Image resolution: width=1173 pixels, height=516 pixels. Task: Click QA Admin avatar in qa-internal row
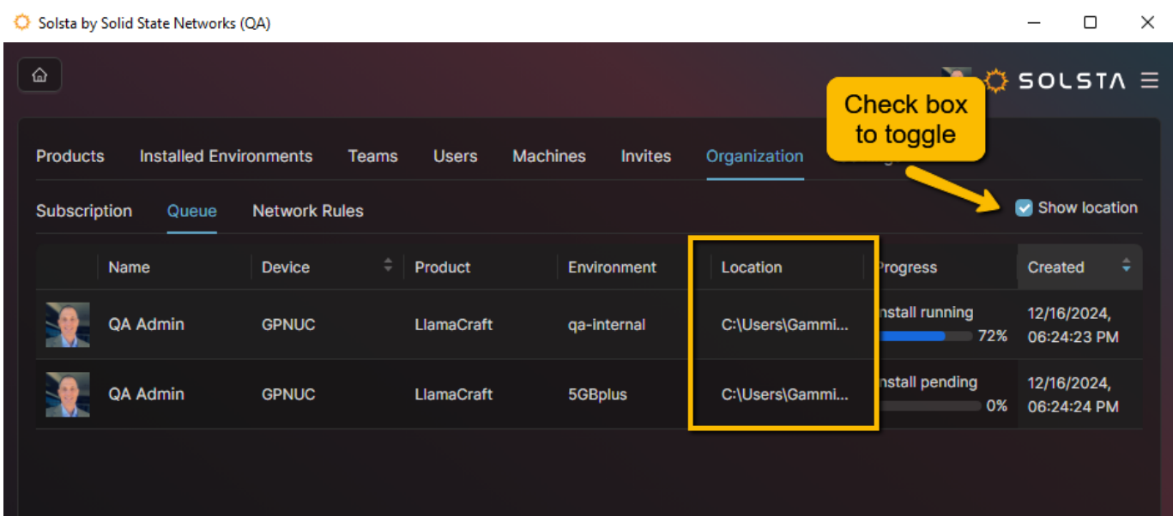(x=67, y=324)
